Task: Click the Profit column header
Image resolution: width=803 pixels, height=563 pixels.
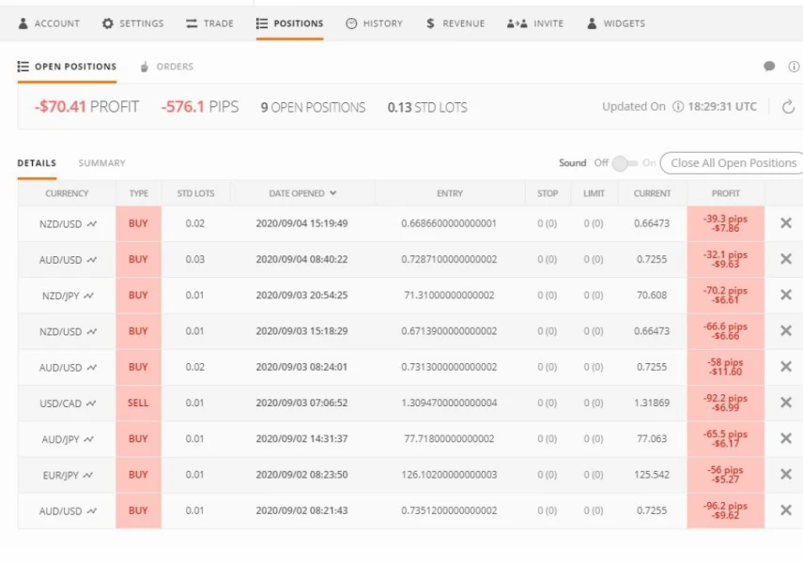Action: coord(726,193)
